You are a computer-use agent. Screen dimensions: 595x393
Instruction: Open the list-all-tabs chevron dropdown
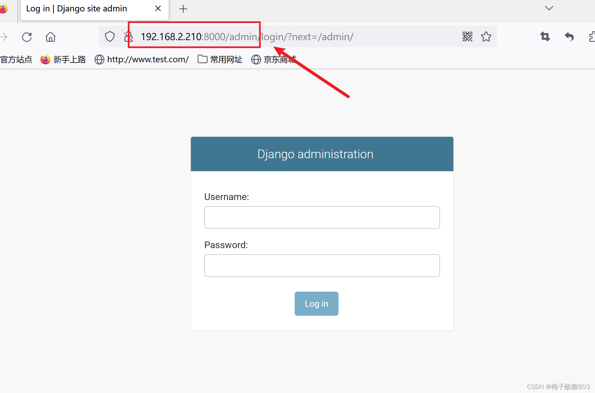coord(548,8)
